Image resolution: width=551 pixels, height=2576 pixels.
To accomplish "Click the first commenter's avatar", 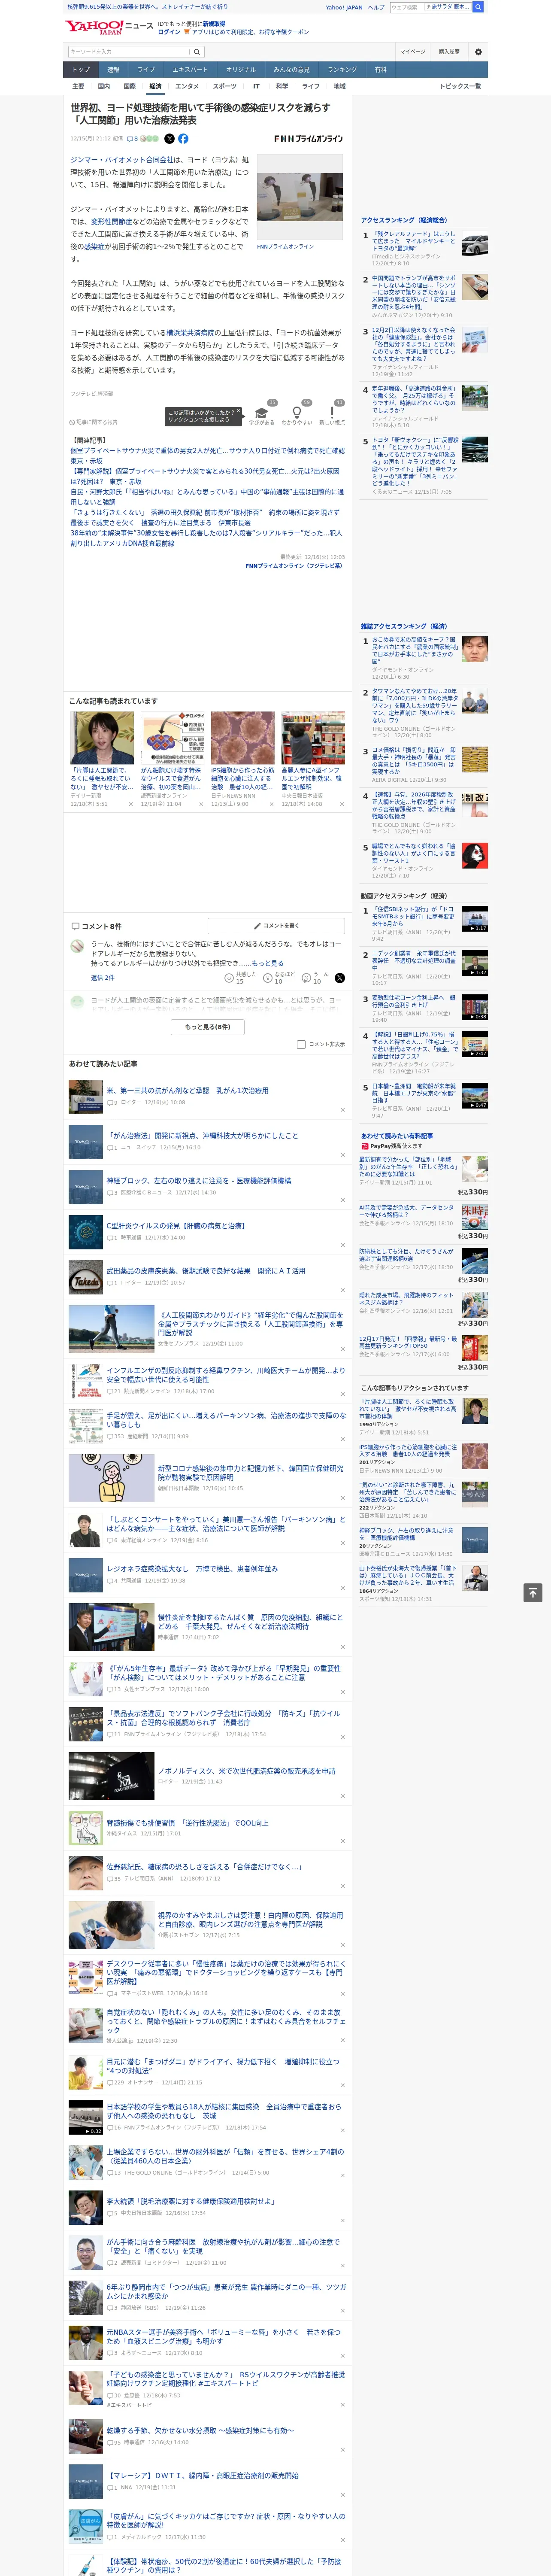I will click(77, 946).
